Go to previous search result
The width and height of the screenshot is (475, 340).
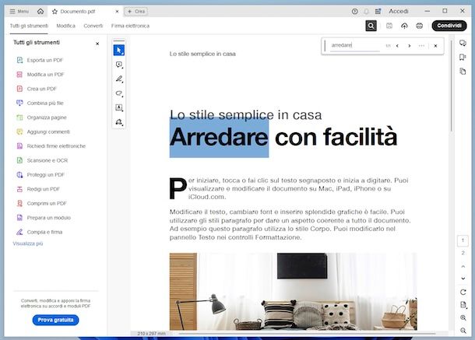coord(397,46)
